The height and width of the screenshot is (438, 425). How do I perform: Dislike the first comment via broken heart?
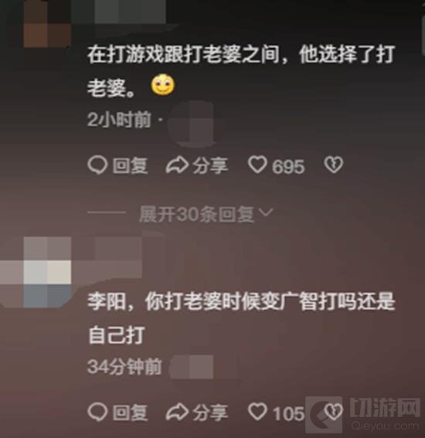334,165
